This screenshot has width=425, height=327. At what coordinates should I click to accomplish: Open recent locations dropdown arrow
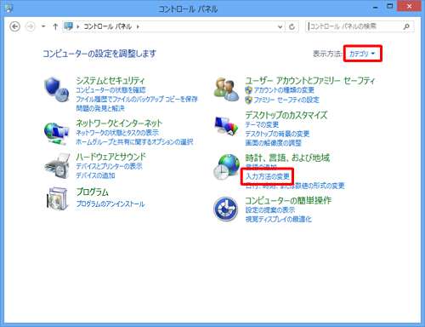43,26
